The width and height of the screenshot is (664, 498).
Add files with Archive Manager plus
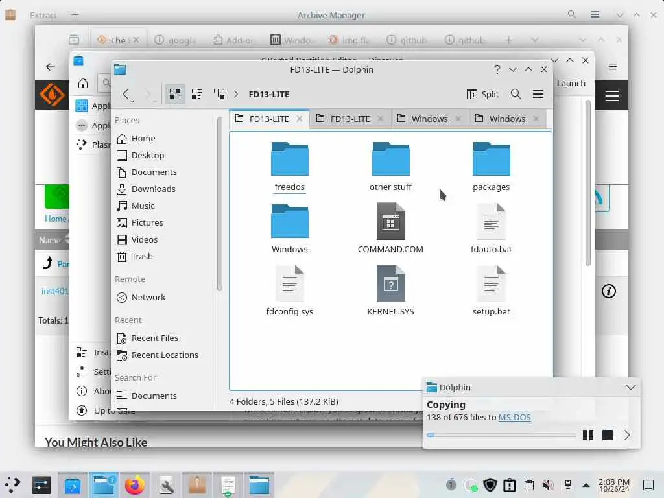click(x=75, y=15)
